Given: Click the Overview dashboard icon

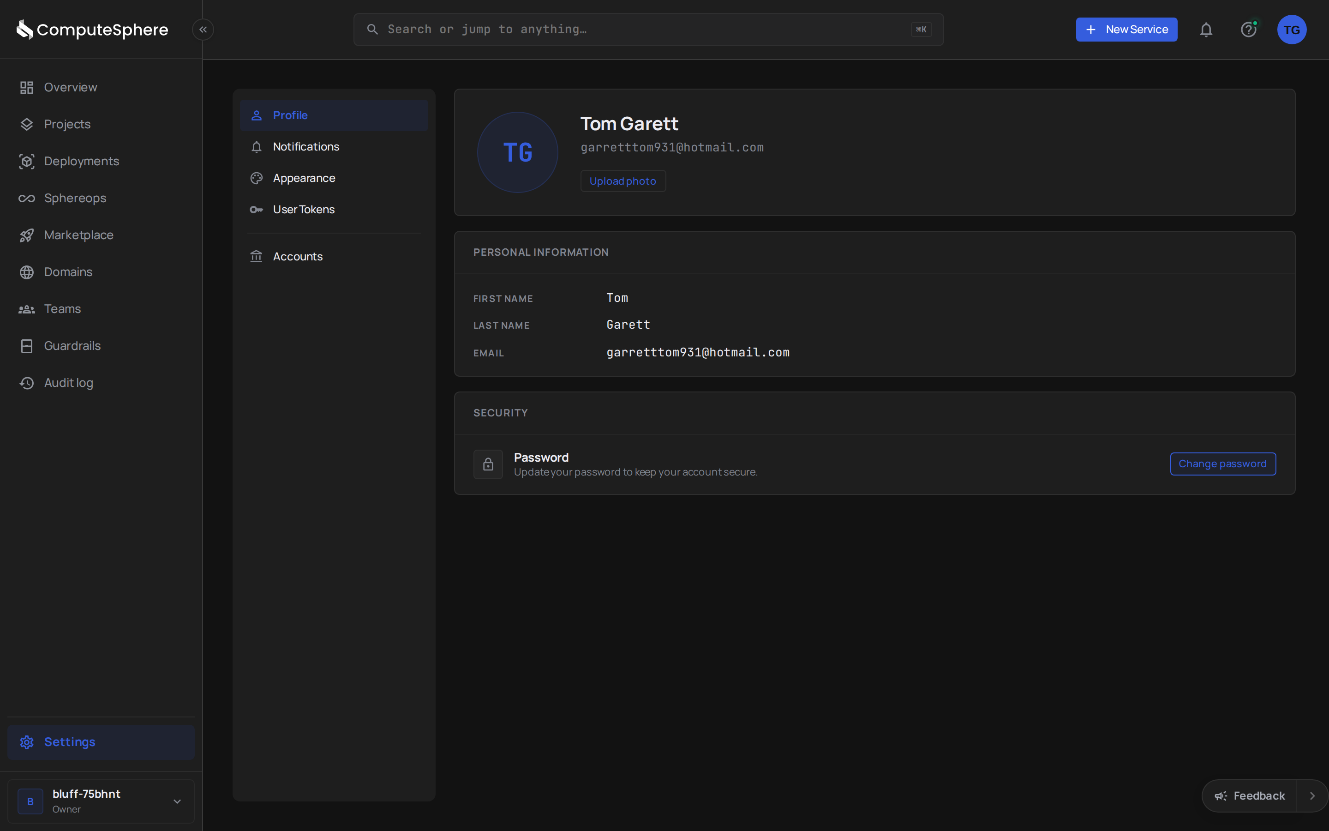Looking at the screenshot, I should click(x=27, y=87).
